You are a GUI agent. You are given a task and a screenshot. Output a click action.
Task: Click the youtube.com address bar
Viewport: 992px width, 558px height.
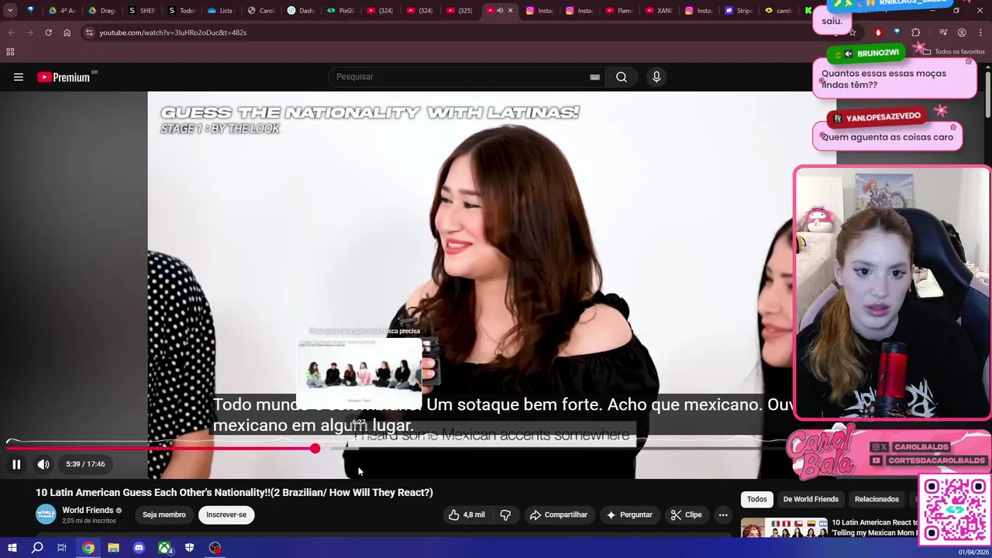(449, 33)
